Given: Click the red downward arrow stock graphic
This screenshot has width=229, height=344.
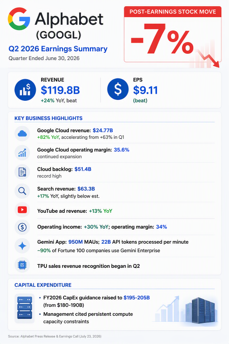Looking at the screenshot, I should 208,58.
